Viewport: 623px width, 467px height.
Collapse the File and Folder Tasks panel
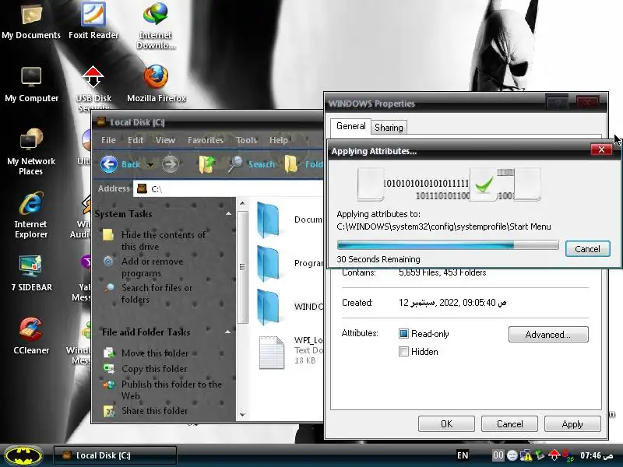227,332
